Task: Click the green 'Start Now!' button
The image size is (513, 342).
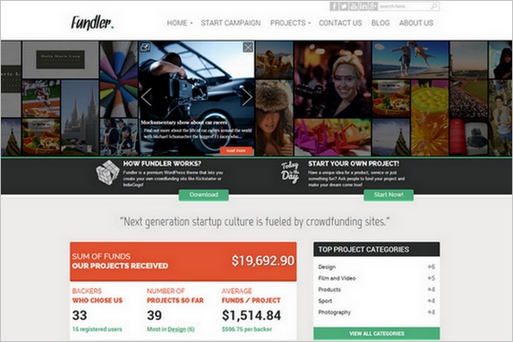Action: pos(388,195)
